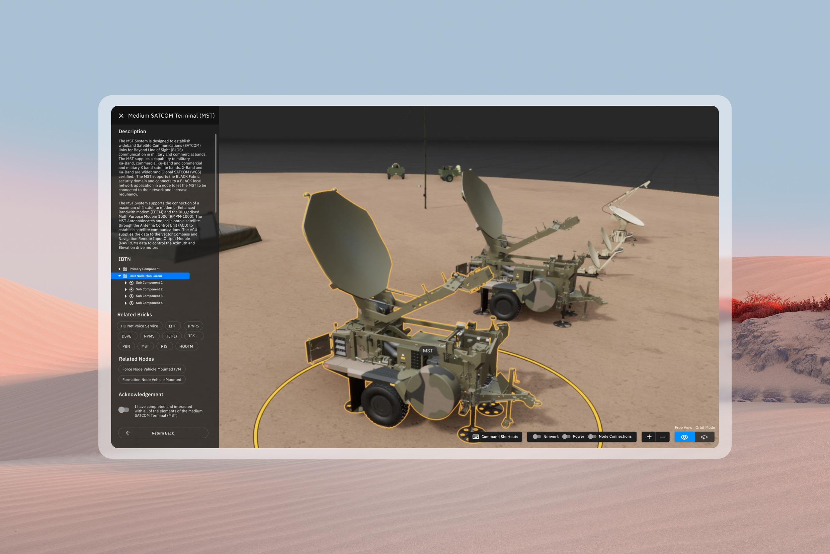Click the back arrow in Return Back
This screenshot has width=830, height=554.
pos(128,433)
